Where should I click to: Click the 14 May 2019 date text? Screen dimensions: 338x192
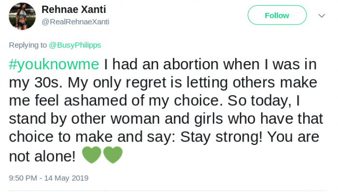[x=67, y=178]
